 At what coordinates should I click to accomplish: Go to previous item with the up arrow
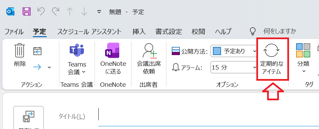point(70,11)
